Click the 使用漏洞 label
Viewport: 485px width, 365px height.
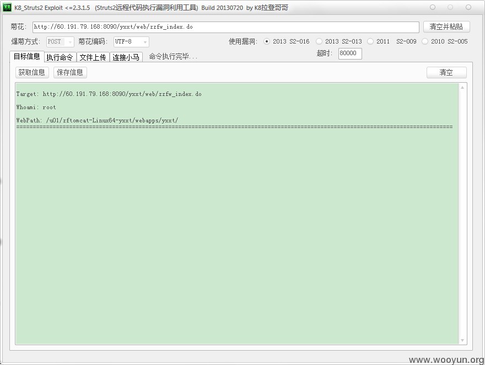243,41
